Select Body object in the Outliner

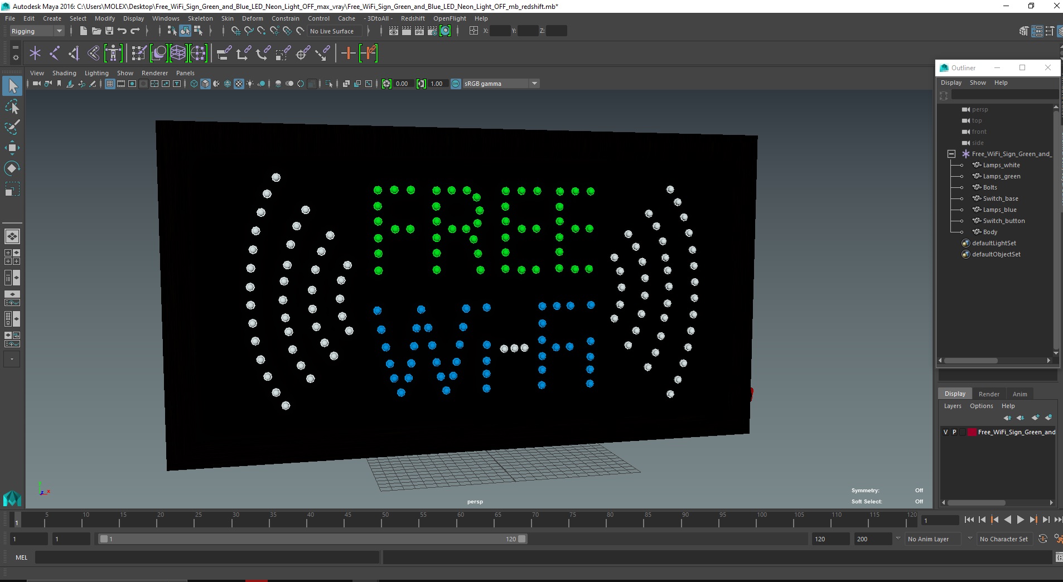pyautogui.click(x=990, y=232)
